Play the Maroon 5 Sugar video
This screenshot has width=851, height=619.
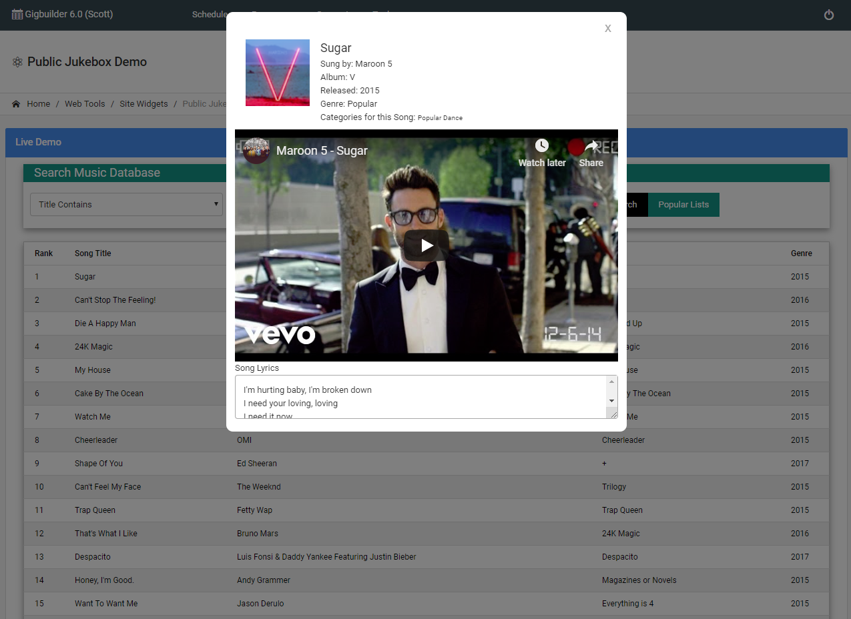(x=426, y=246)
